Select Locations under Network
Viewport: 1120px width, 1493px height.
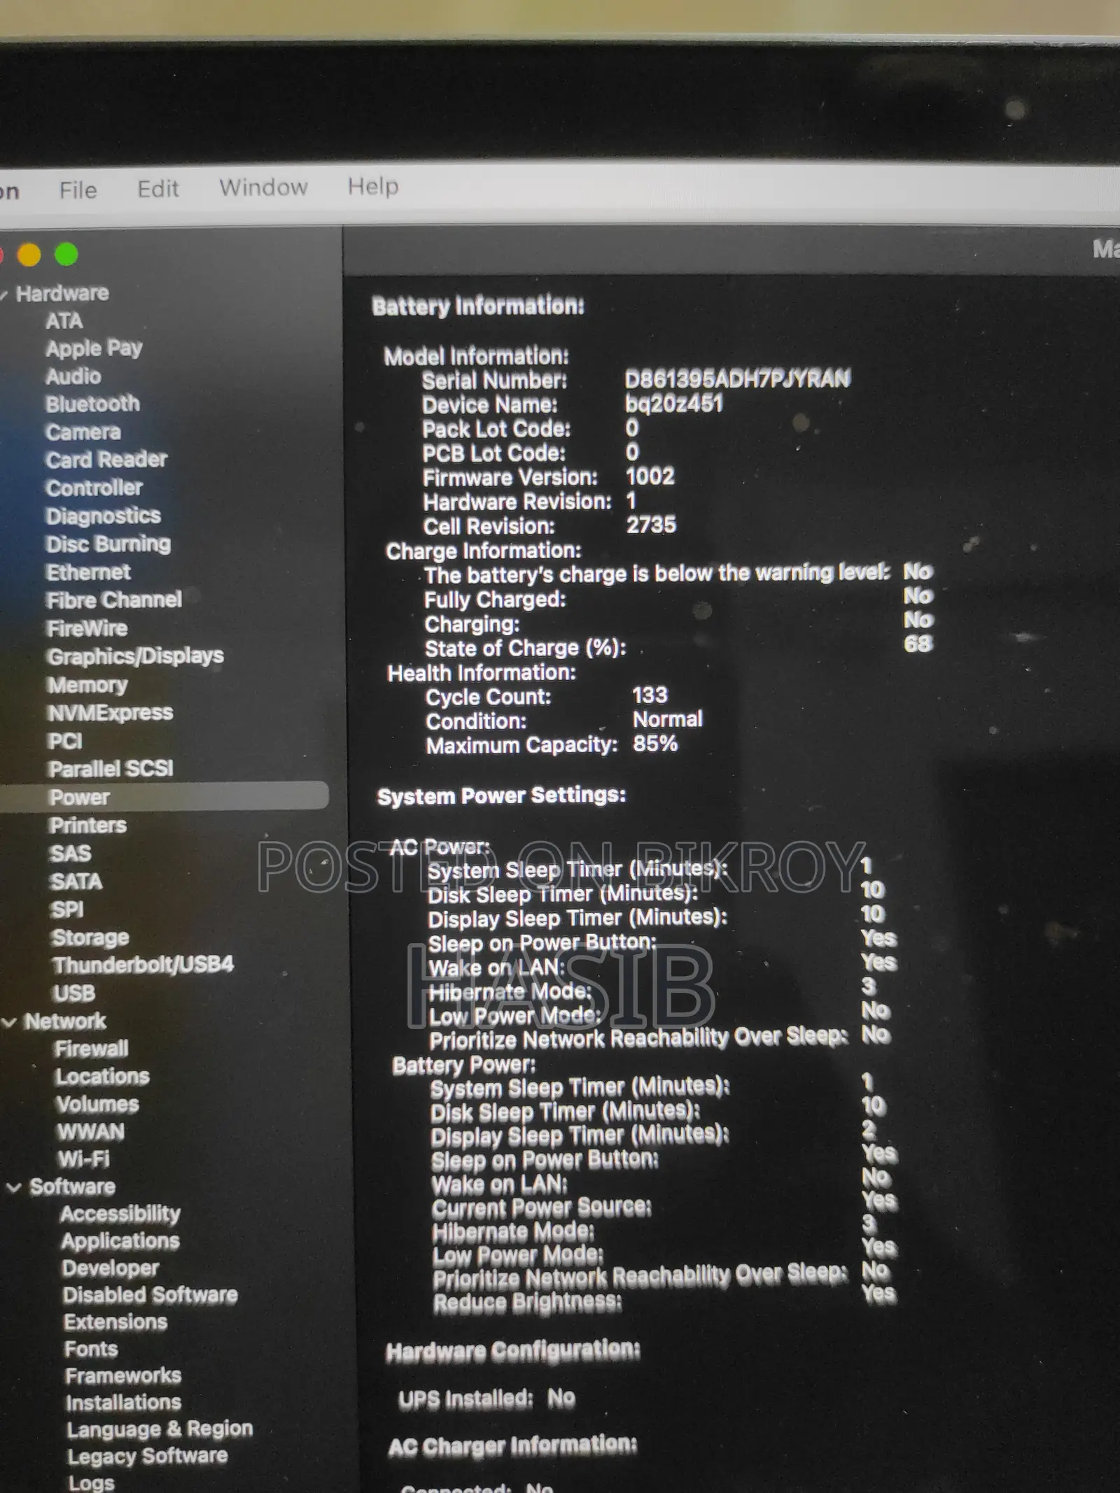(102, 1077)
